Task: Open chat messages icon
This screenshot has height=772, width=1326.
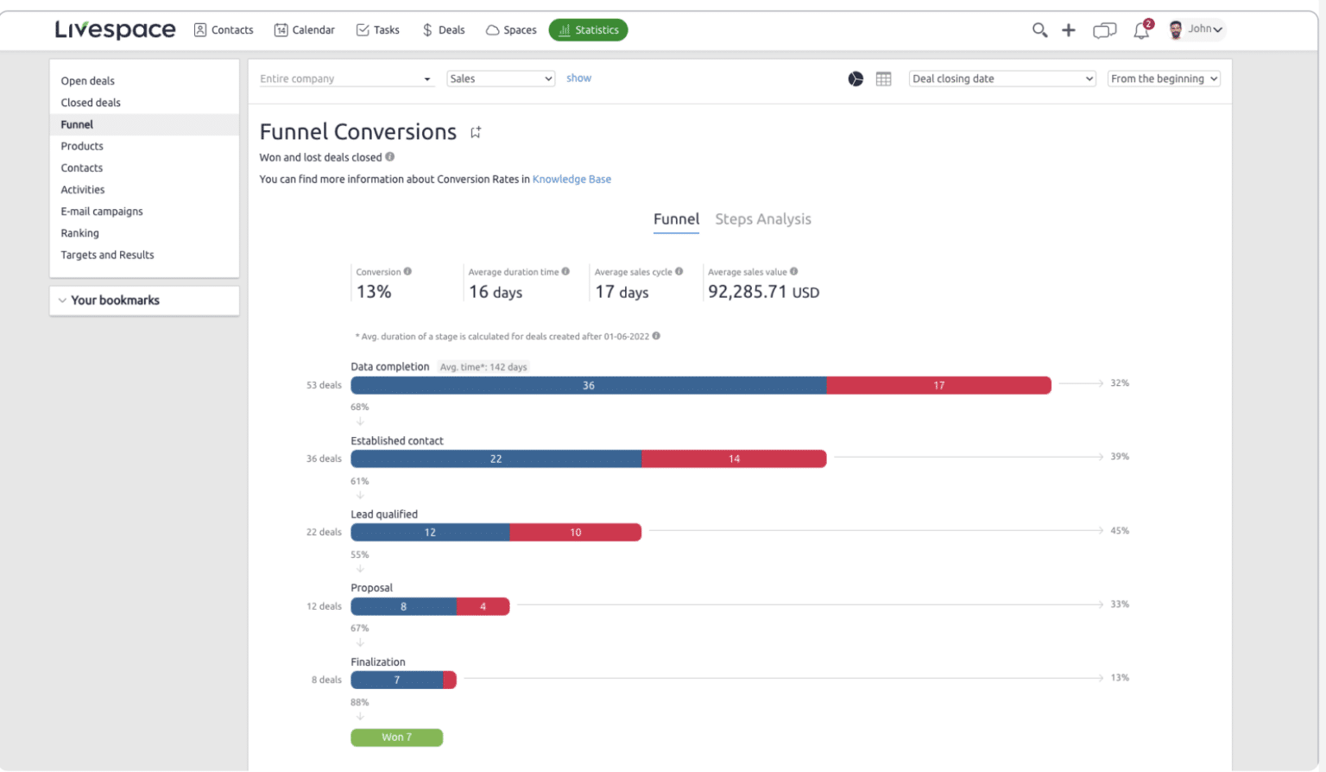Action: tap(1104, 28)
